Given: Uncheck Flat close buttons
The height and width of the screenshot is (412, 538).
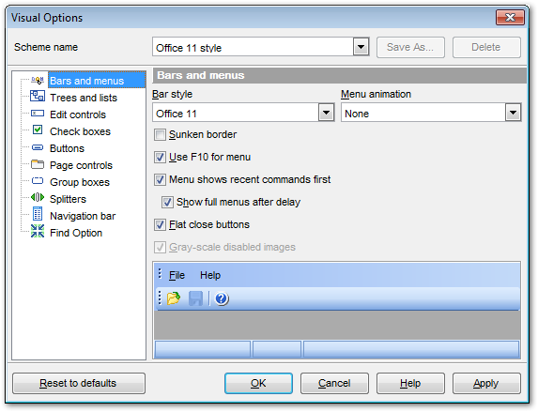Looking at the screenshot, I should tap(160, 225).
